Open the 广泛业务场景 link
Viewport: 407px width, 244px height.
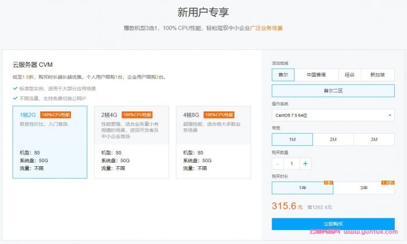(266, 27)
